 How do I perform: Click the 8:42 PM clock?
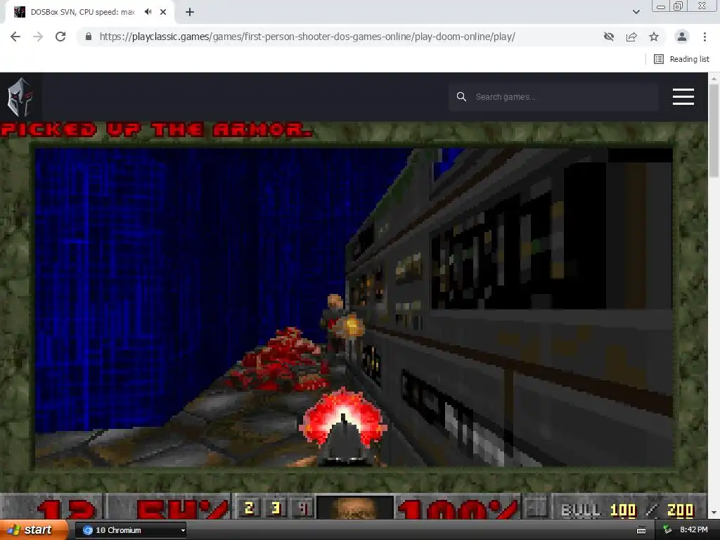click(693, 530)
